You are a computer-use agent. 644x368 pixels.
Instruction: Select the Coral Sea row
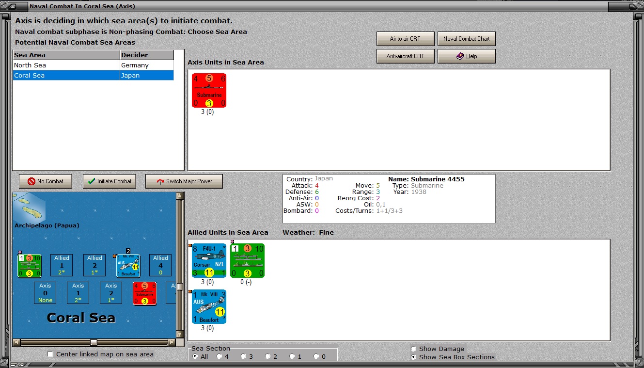click(93, 75)
